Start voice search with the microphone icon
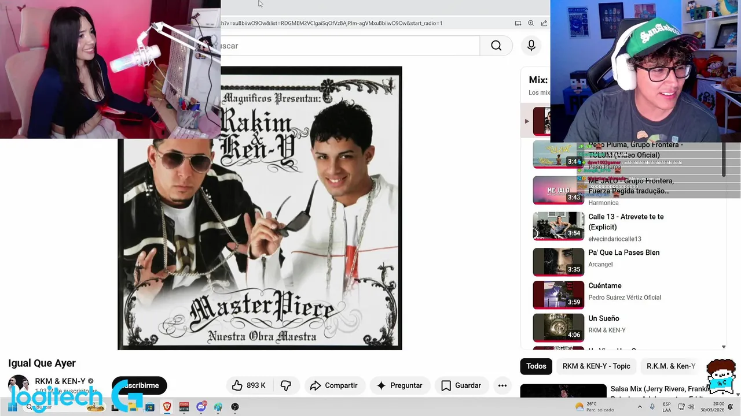The width and height of the screenshot is (741, 416). tap(531, 46)
